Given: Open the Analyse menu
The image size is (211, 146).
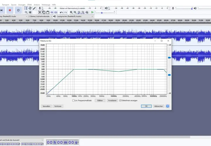Looking at the screenshot, I should 37,5.
